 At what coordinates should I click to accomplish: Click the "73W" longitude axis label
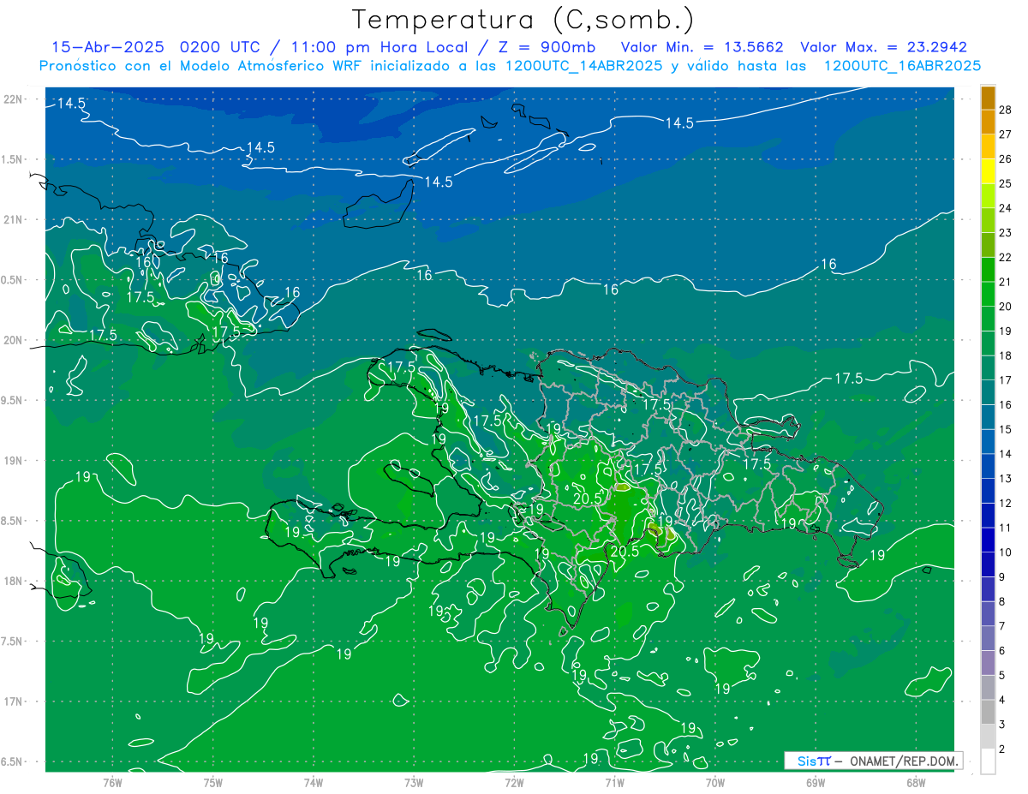click(x=414, y=782)
